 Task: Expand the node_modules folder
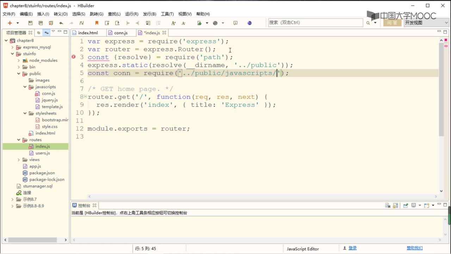19,60
